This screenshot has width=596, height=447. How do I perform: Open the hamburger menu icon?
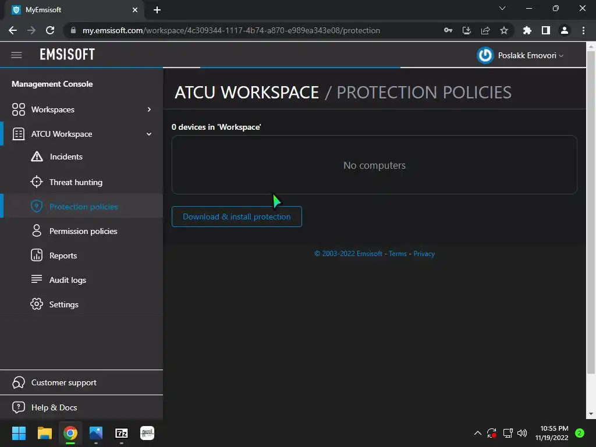[x=16, y=55]
